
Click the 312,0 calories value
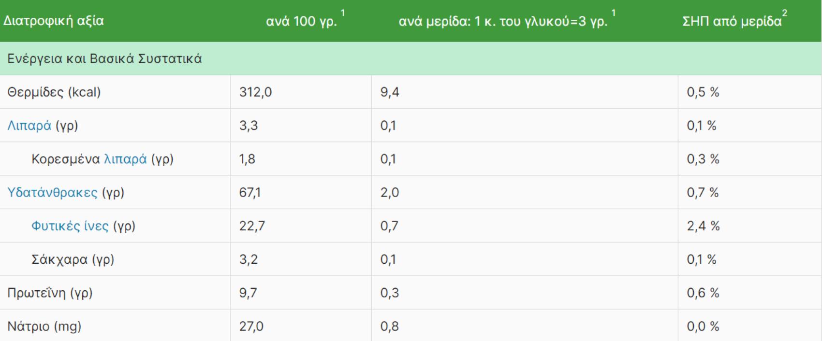[255, 92]
